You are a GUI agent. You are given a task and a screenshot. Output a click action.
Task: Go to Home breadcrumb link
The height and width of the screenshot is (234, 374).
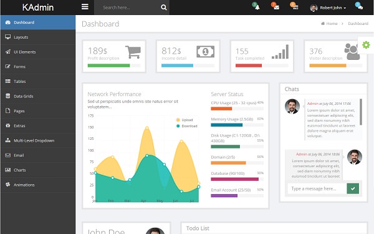[332, 24]
